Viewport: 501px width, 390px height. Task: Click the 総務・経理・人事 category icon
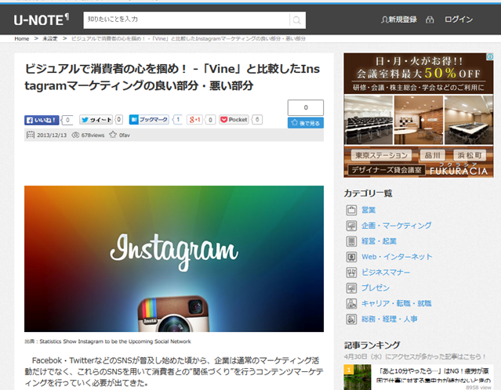351,320
